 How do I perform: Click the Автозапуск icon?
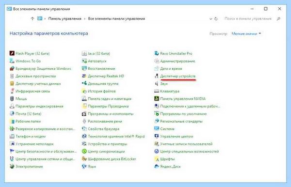[x=84, y=61]
